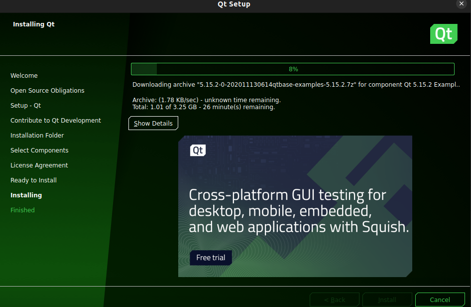
Task: Click the 8% download progress bar
Action: (x=293, y=69)
